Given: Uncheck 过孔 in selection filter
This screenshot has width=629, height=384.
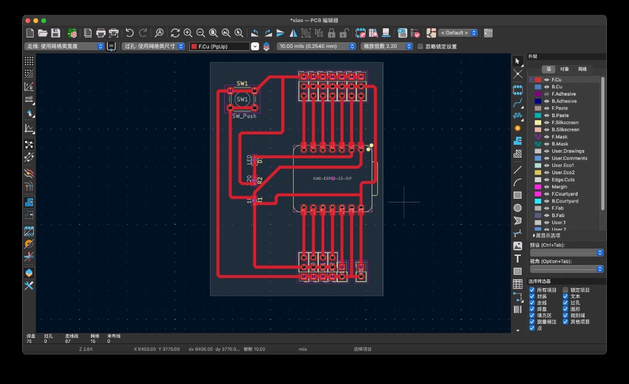Looking at the screenshot, I should [565, 302].
